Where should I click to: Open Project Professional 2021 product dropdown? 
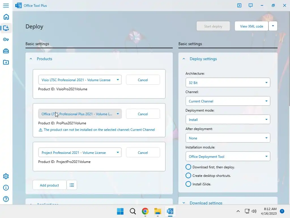coord(80,152)
